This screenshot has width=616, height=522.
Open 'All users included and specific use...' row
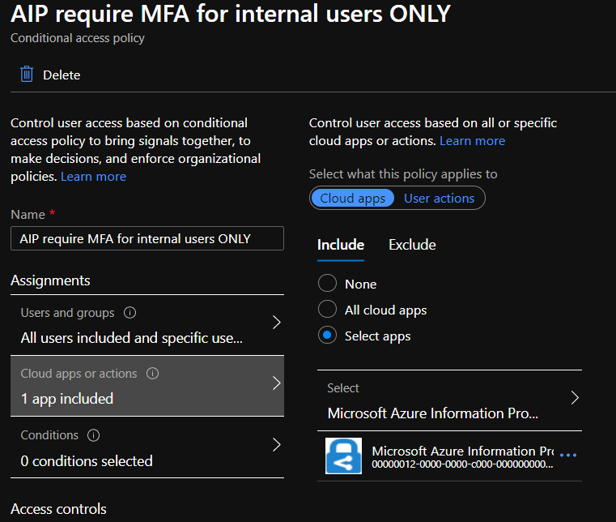click(x=147, y=325)
